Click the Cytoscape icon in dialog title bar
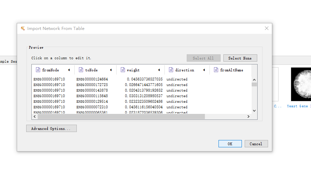 click(x=23, y=29)
